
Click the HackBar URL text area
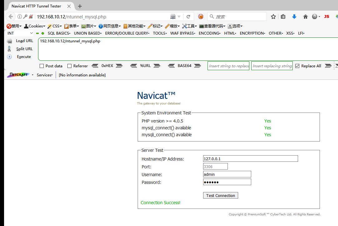(188, 49)
